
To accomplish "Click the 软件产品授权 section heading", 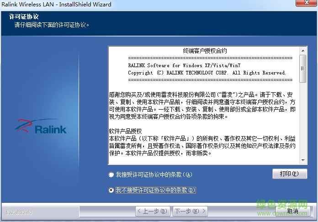I will (x=125, y=131).
